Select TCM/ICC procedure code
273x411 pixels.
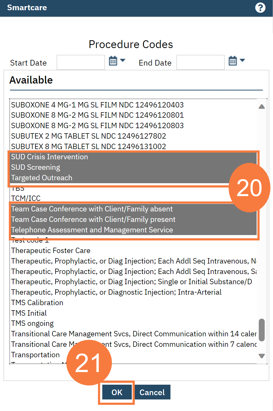(x=26, y=199)
